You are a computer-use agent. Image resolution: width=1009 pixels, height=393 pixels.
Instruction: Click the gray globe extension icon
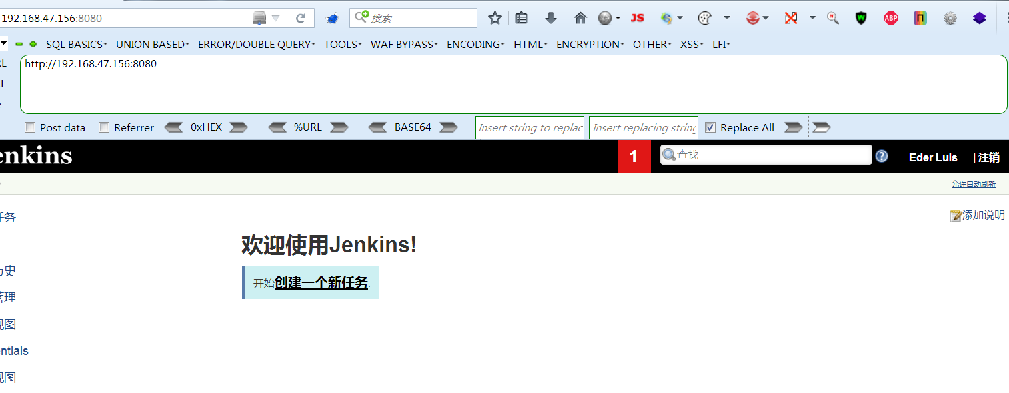pos(605,18)
